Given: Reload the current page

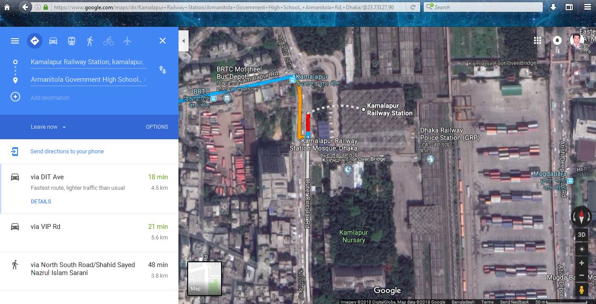Looking at the screenshot, I should pyautogui.click(x=413, y=7).
